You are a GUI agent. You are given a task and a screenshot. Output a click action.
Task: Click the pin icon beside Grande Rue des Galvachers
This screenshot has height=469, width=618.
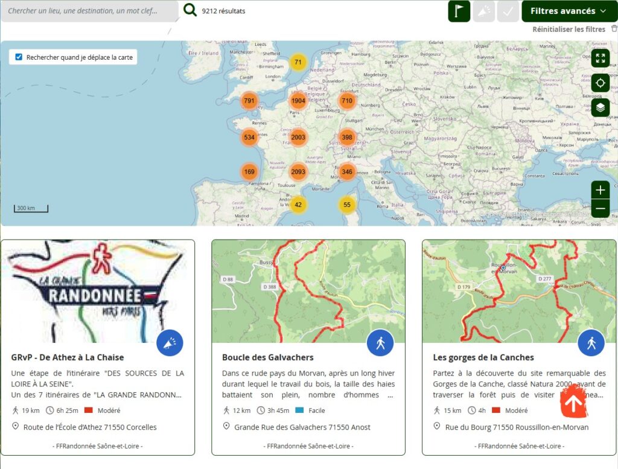[226, 426]
